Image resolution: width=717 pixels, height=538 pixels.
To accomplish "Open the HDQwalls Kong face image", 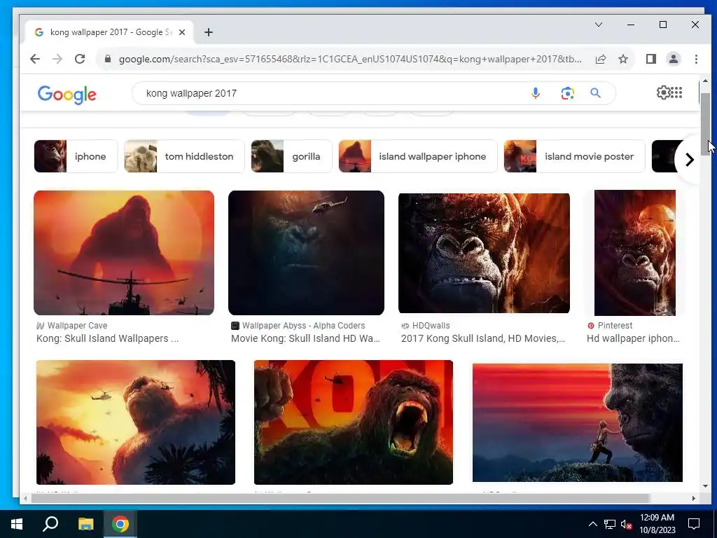I will pos(484,253).
